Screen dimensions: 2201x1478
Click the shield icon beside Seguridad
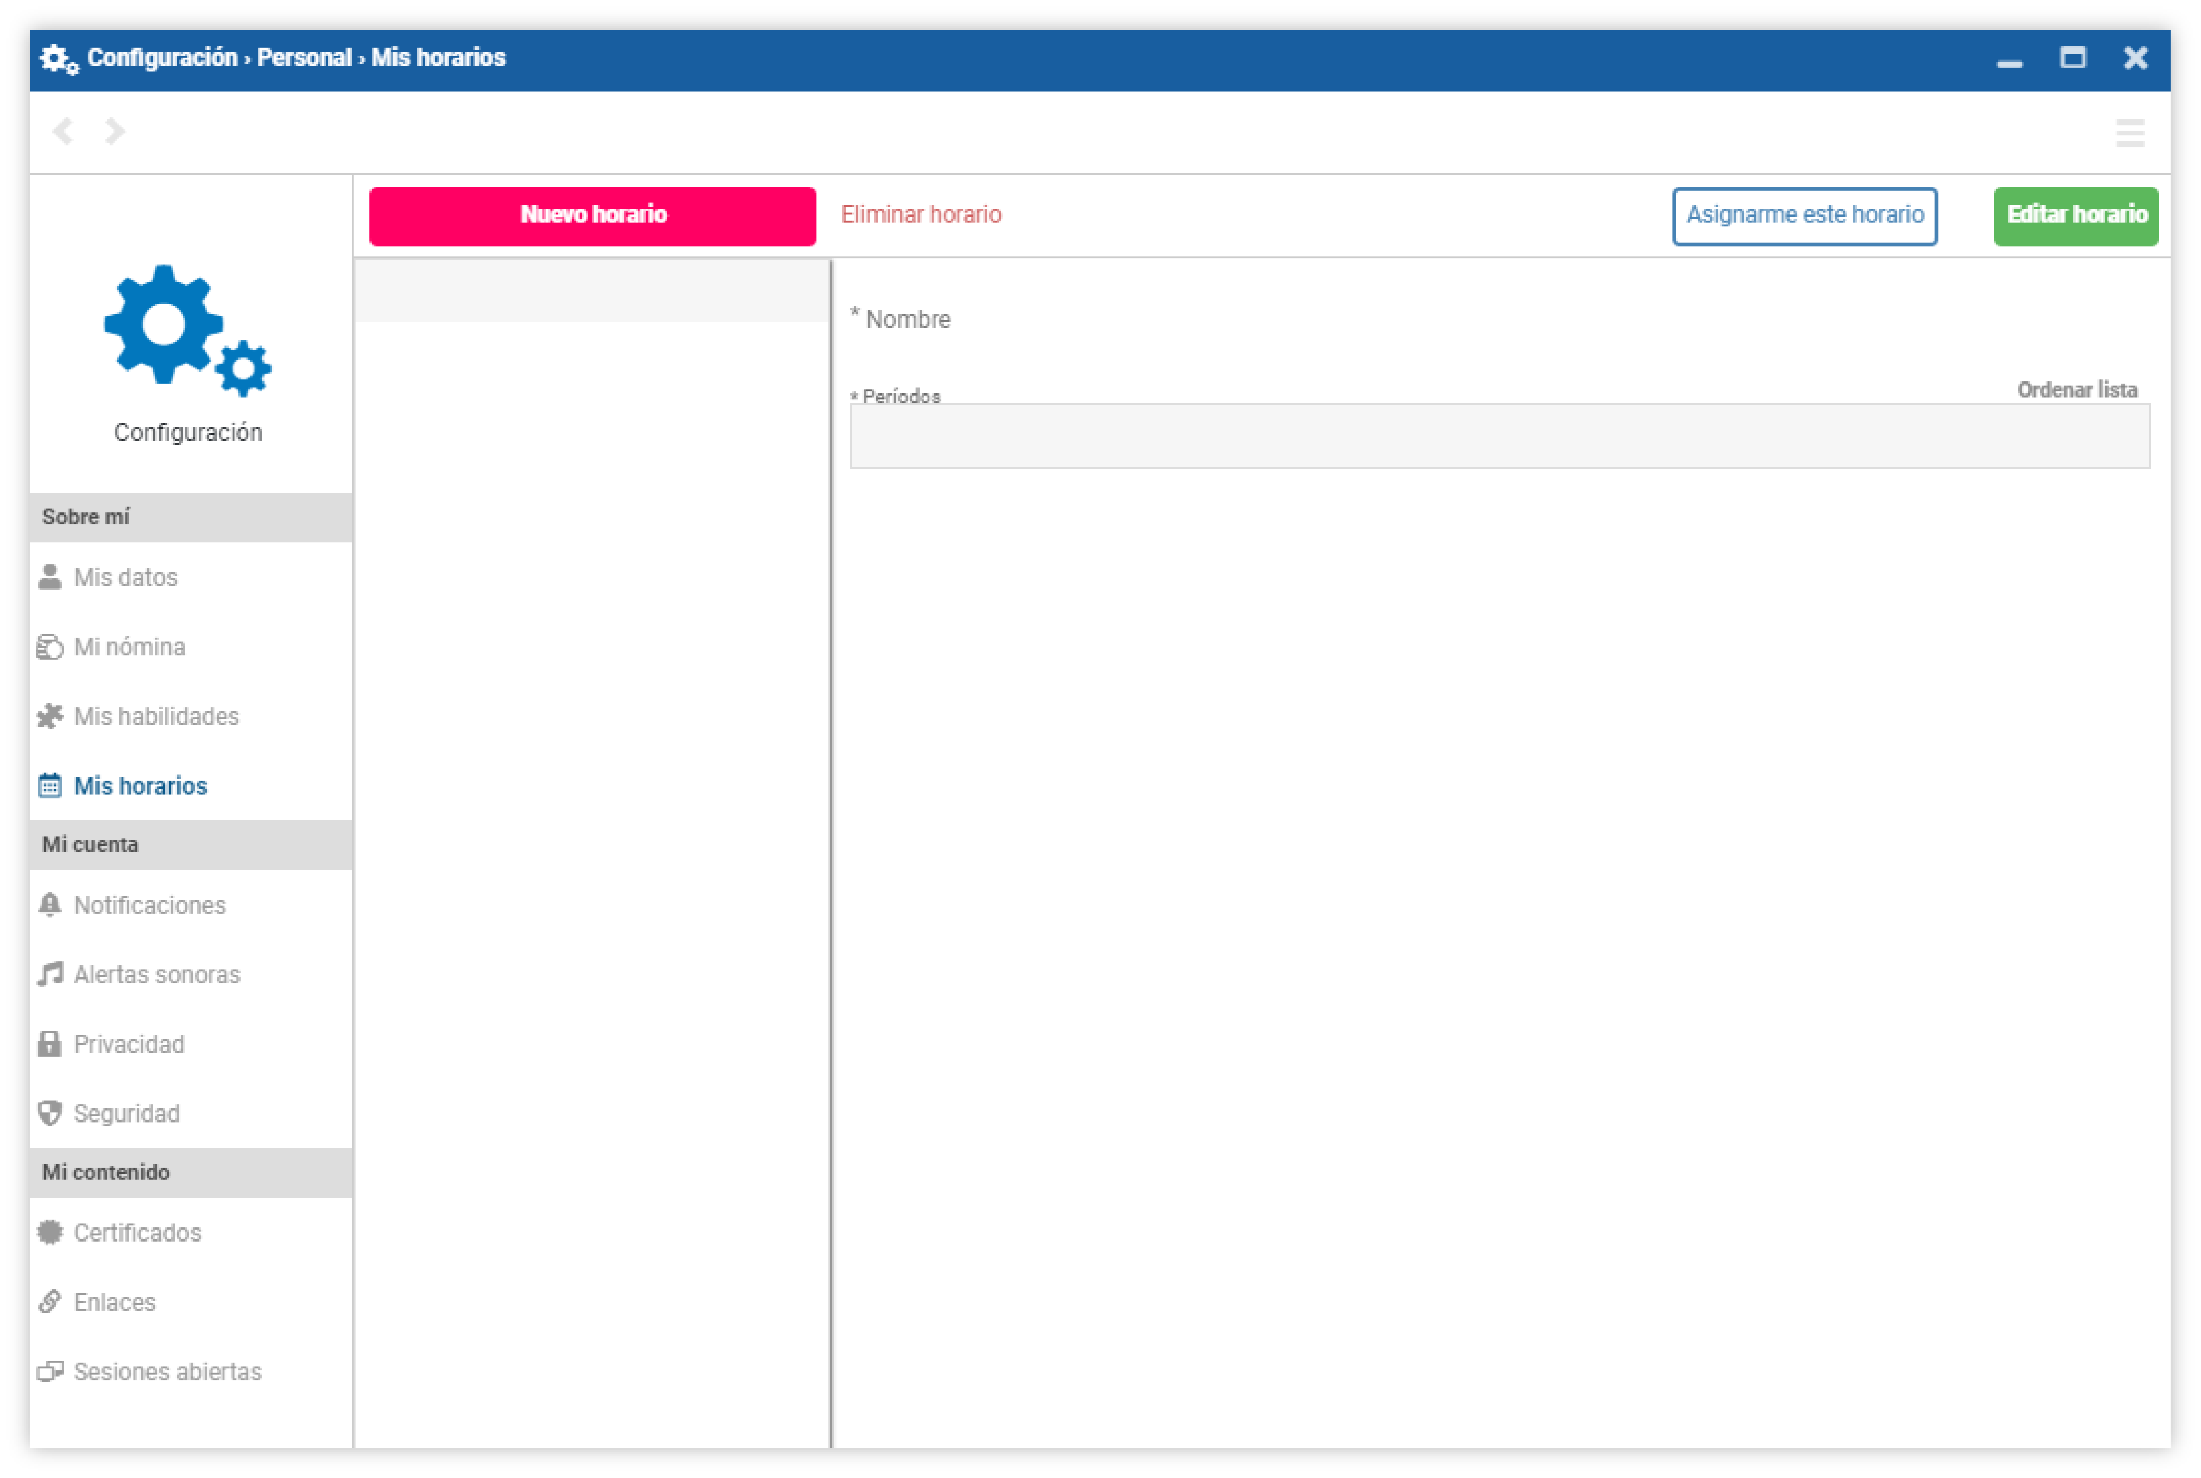pos(50,1113)
